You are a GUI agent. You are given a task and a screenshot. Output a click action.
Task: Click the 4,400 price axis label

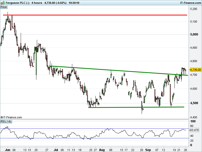(x=194, y=117)
